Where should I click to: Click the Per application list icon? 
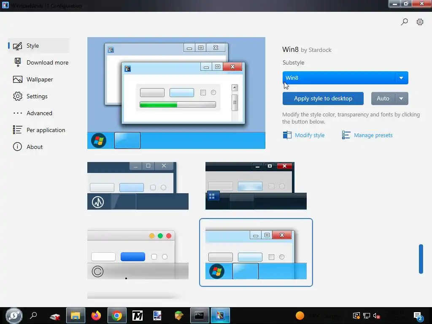[x=17, y=130]
